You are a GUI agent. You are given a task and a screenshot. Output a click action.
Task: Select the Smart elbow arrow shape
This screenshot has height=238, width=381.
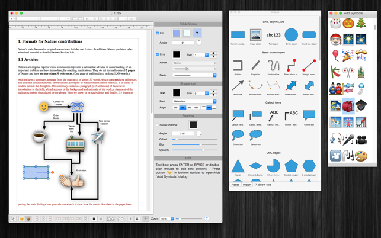(x=291, y=65)
